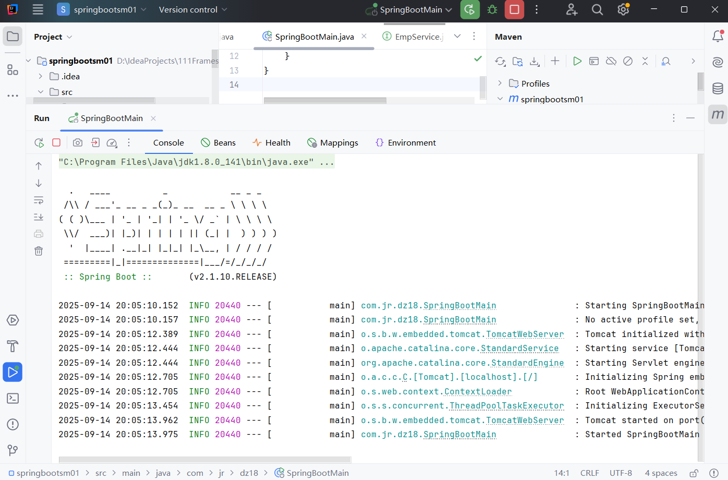Image resolution: width=728 pixels, height=480 pixels.
Task: Open the main menu hamburger icon
Action: click(x=38, y=9)
